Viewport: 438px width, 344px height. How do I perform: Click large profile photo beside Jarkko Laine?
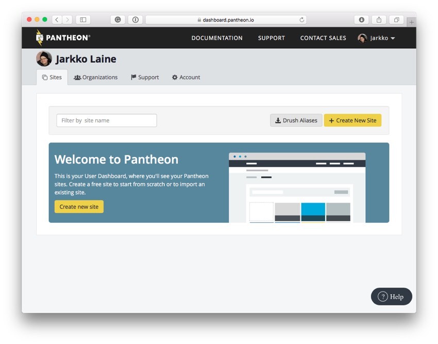[x=44, y=59]
